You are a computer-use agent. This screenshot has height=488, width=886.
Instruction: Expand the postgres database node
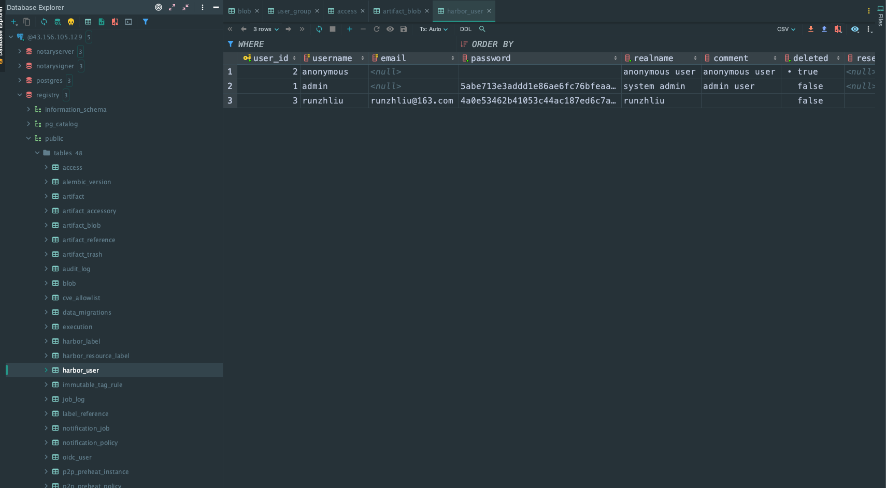[20, 80]
